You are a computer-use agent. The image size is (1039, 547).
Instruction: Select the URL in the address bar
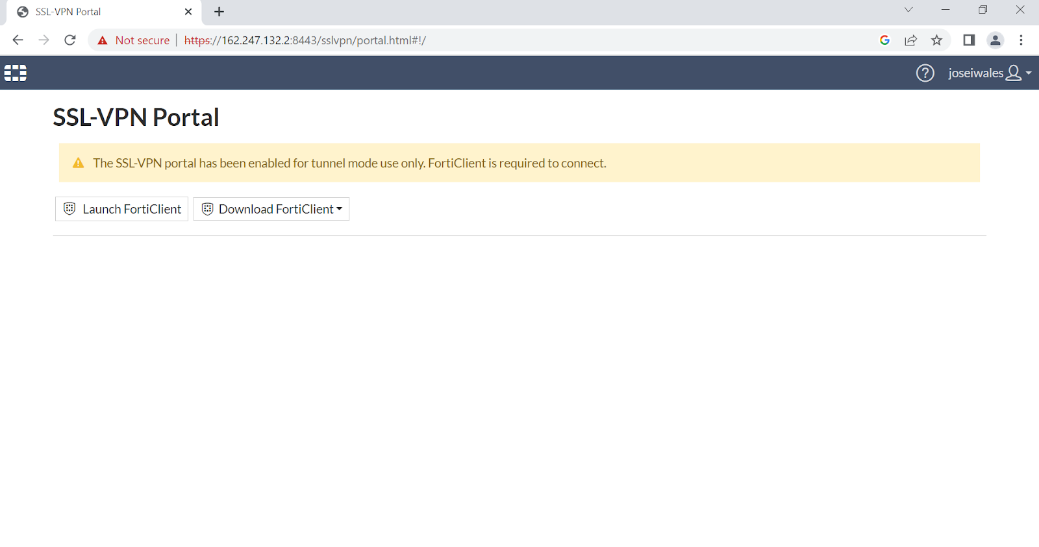(x=305, y=40)
